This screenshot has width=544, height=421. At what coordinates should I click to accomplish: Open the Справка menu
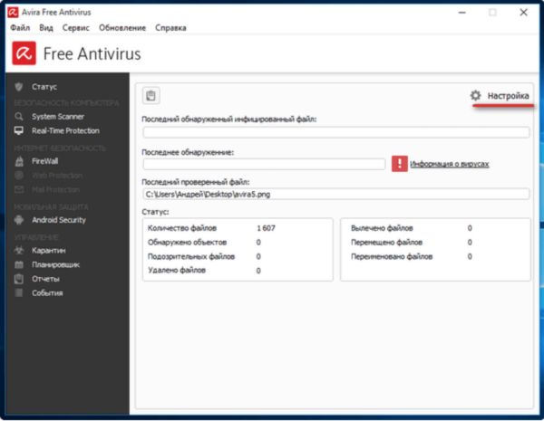[170, 28]
